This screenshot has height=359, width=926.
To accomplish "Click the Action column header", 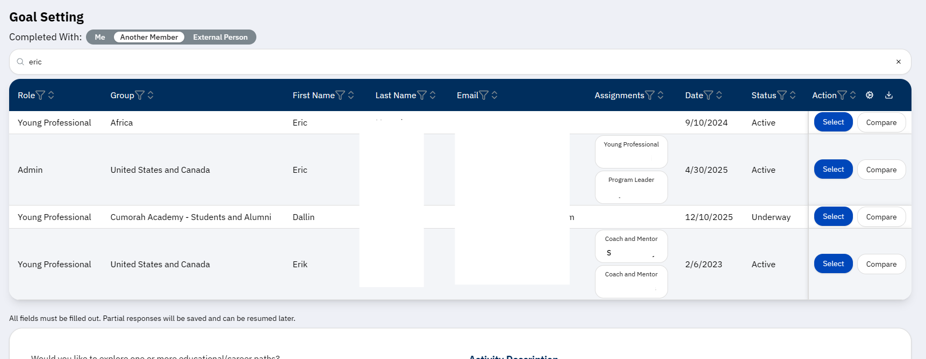I will [x=823, y=95].
